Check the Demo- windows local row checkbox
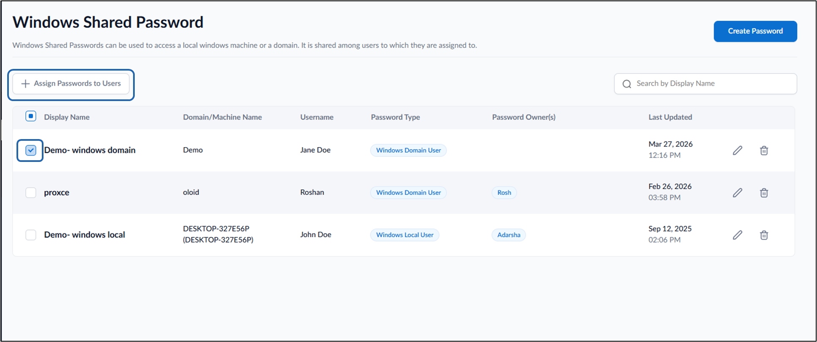 pos(31,235)
